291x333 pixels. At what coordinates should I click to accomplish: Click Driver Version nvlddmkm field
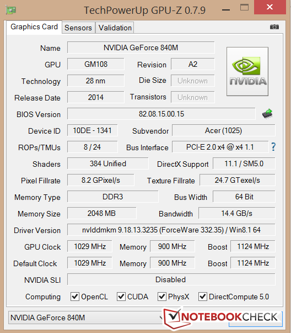pyautogui.click(x=171, y=230)
